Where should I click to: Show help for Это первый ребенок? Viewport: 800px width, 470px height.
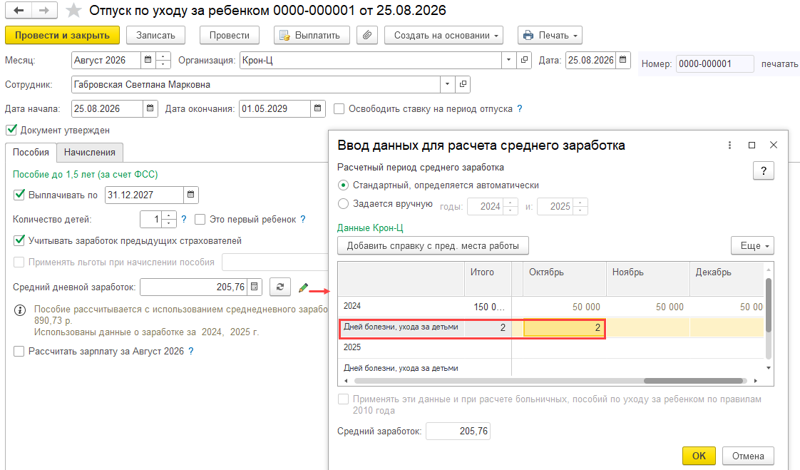pyautogui.click(x=303, y=220)
